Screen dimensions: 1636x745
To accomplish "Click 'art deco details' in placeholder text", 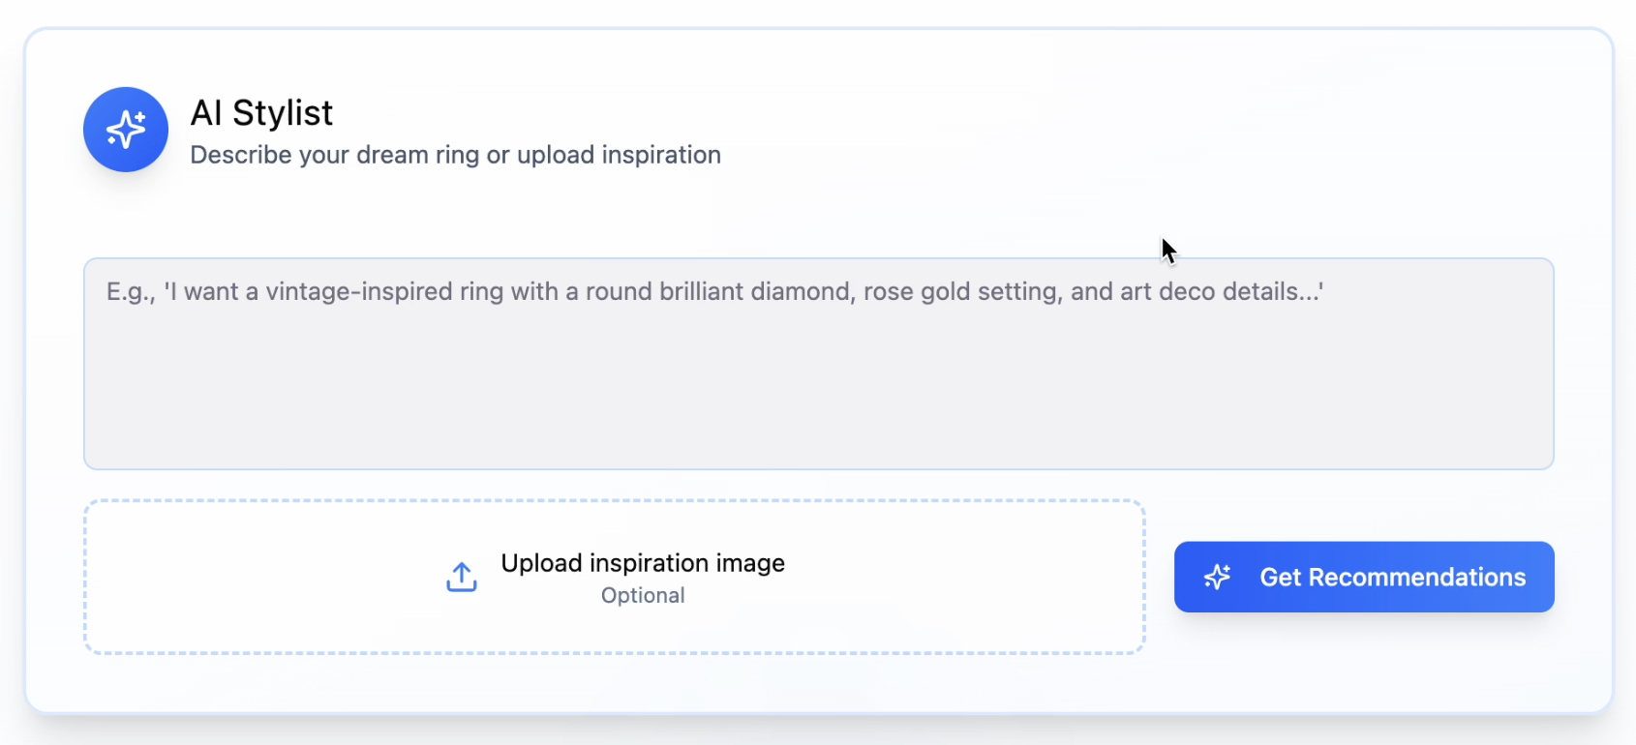I will (x=1220, y=292).
